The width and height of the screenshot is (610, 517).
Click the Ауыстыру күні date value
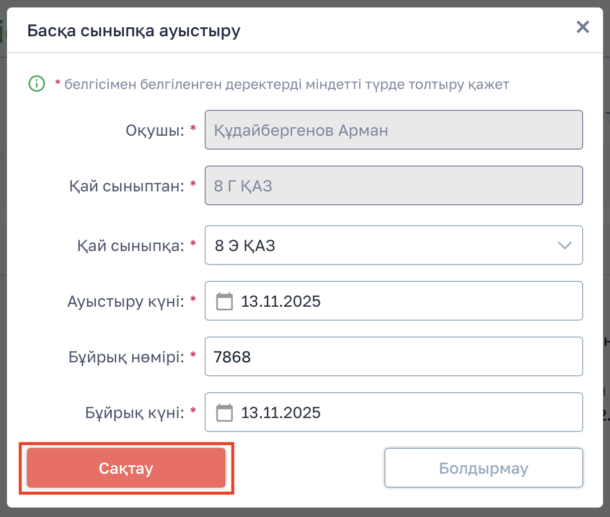[x=281, y=301]
